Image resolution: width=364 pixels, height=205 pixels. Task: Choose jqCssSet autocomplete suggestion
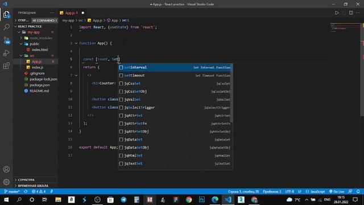coord(175,84)
